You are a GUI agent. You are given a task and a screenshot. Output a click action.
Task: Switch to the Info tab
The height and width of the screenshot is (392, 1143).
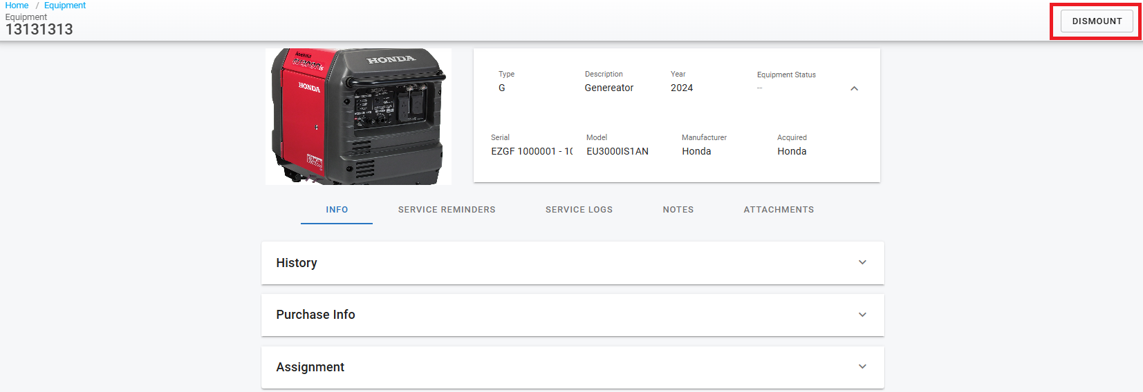337,210
